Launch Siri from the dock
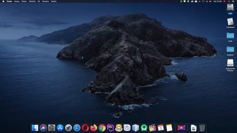Viewport: 237px width, 133px height. (43, 128)
